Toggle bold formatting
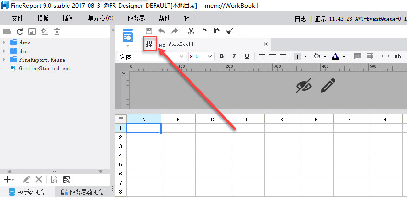The height and width of the screenshot is (197, 407). point(221,56)
